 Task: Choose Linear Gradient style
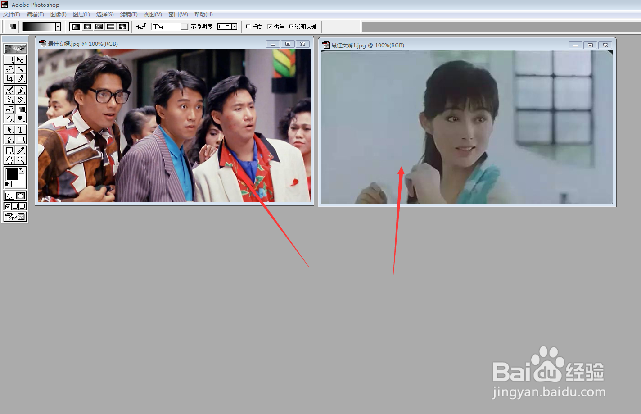(76, 27)
